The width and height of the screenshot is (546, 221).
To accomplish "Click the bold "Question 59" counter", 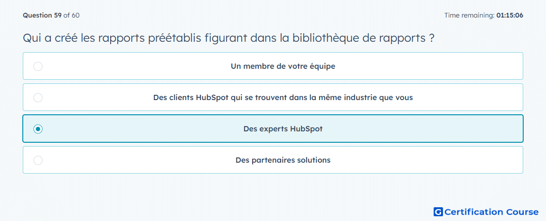I will pyautogui.click(x=42, y=15).
